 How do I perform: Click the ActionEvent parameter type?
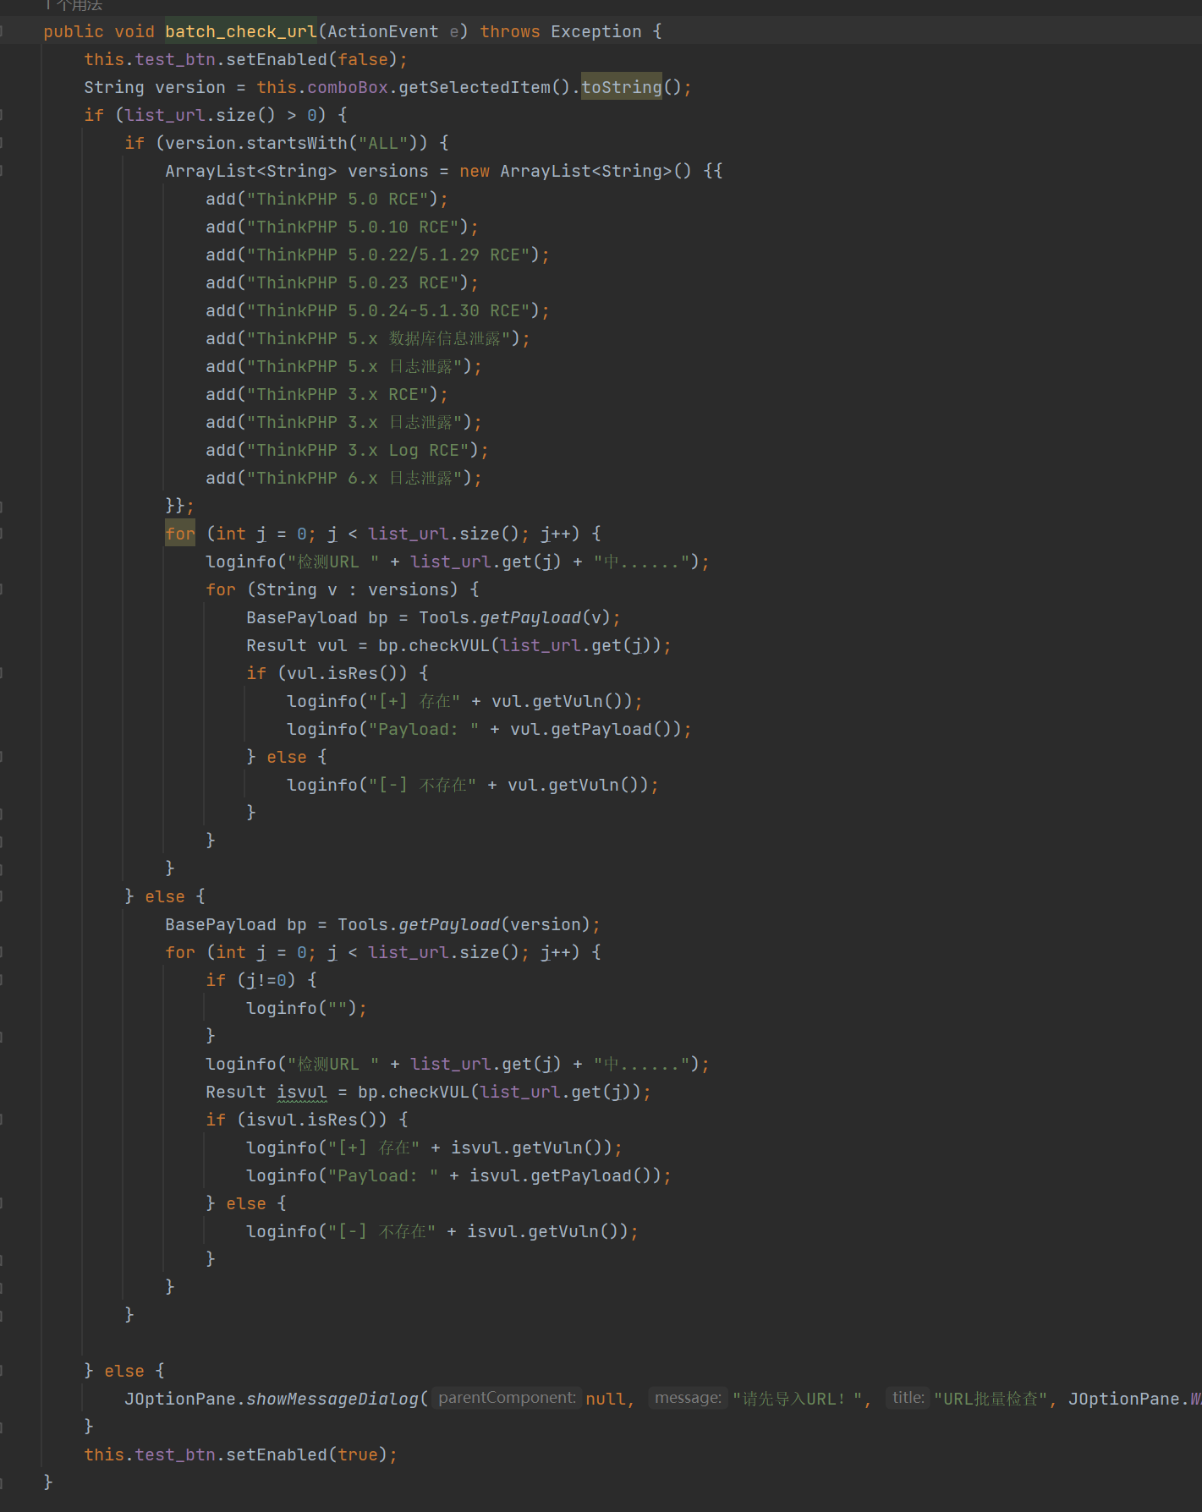click(x=383, y=31)
